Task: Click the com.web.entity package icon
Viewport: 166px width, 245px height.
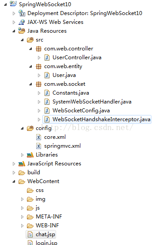Action: [38, 66]
